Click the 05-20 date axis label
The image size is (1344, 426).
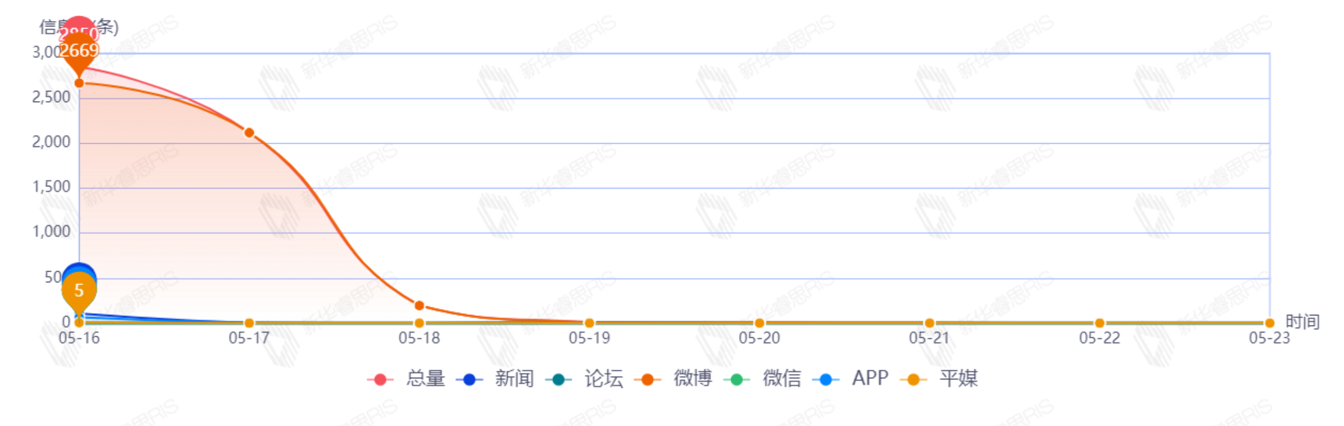point(759,338)
